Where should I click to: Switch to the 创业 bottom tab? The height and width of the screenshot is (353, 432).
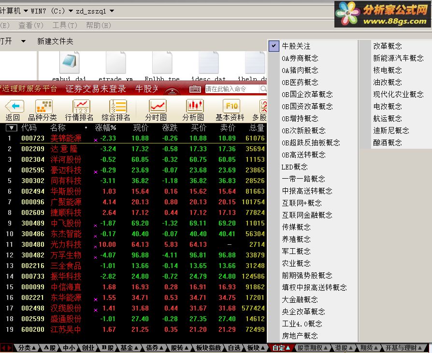coord(88,348)
